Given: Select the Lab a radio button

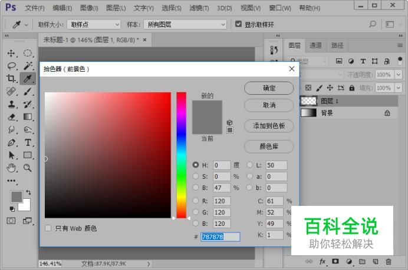Looking at the screenshot, I should (x=249, y=176).
